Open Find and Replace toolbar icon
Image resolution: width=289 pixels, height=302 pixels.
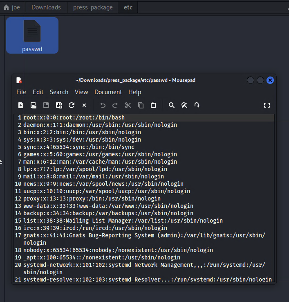coord(184,105)
